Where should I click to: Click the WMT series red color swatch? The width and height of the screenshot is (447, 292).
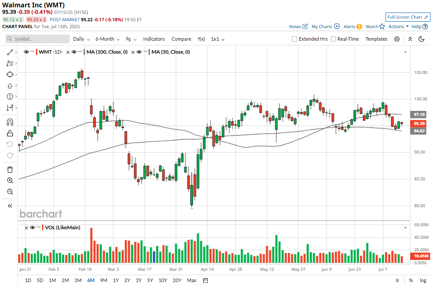click(x=37, y=52)
